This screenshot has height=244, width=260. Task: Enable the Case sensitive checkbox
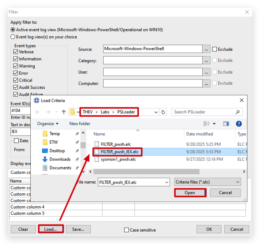126,230
